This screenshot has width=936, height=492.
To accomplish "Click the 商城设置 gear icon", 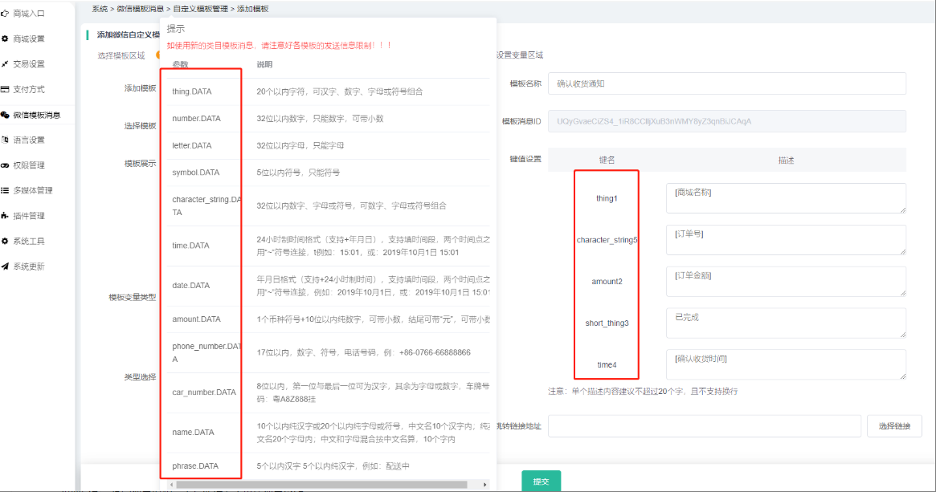I will pos(5,39).
